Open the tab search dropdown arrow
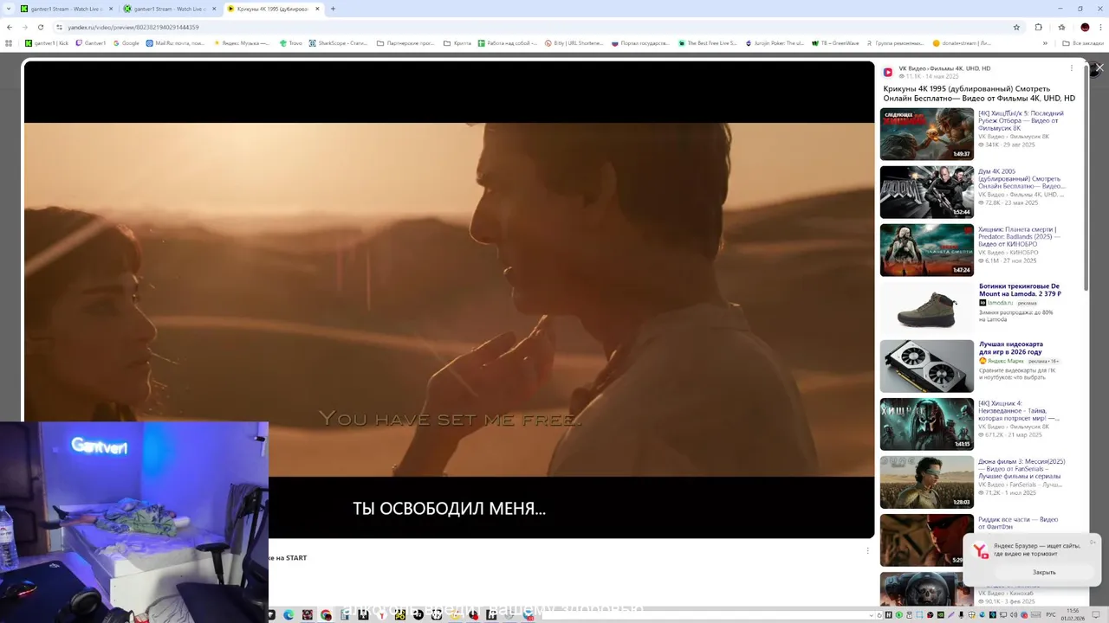Image resolution: width=1109 pixels, height=623 pixels. [8, 9]
